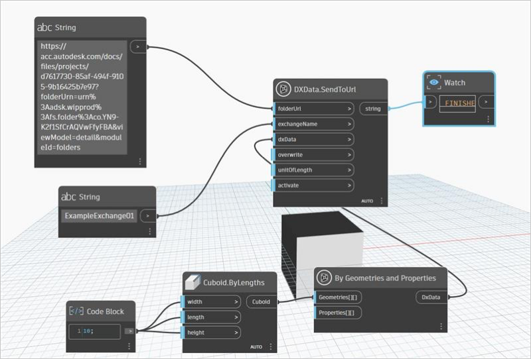
Task: Click the Cuboid output port
Action: [262, 301]
